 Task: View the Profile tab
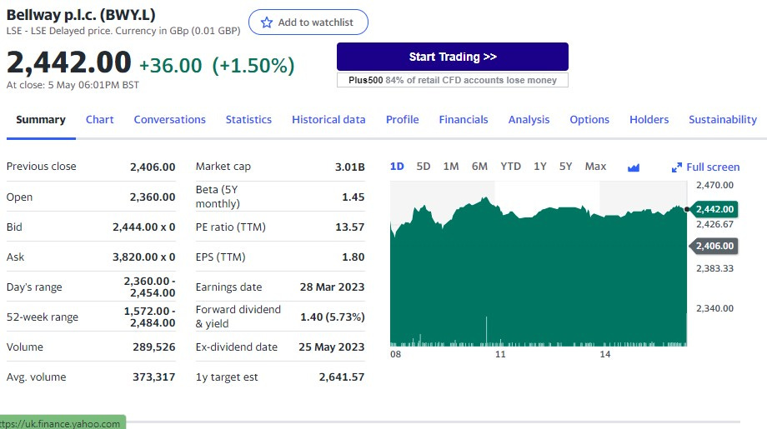(x=402, y=120)
